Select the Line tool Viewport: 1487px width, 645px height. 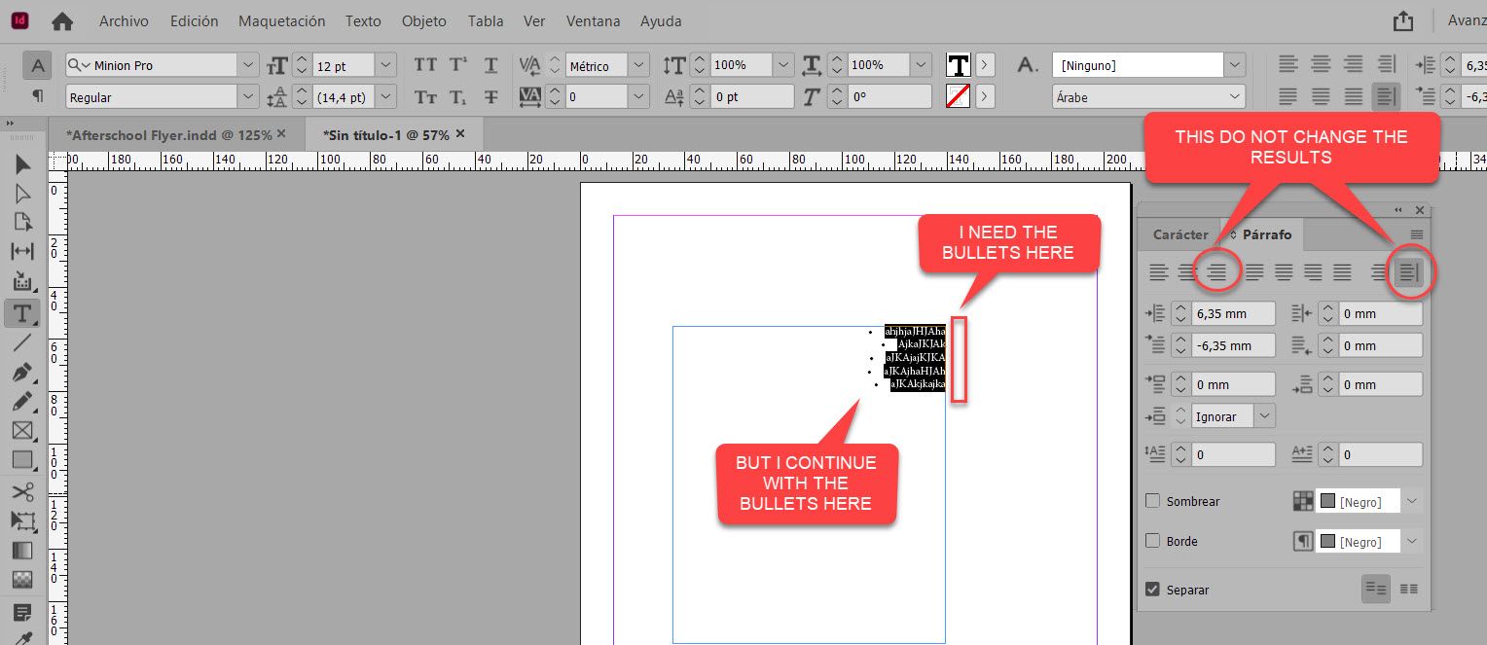coord(23,342)
